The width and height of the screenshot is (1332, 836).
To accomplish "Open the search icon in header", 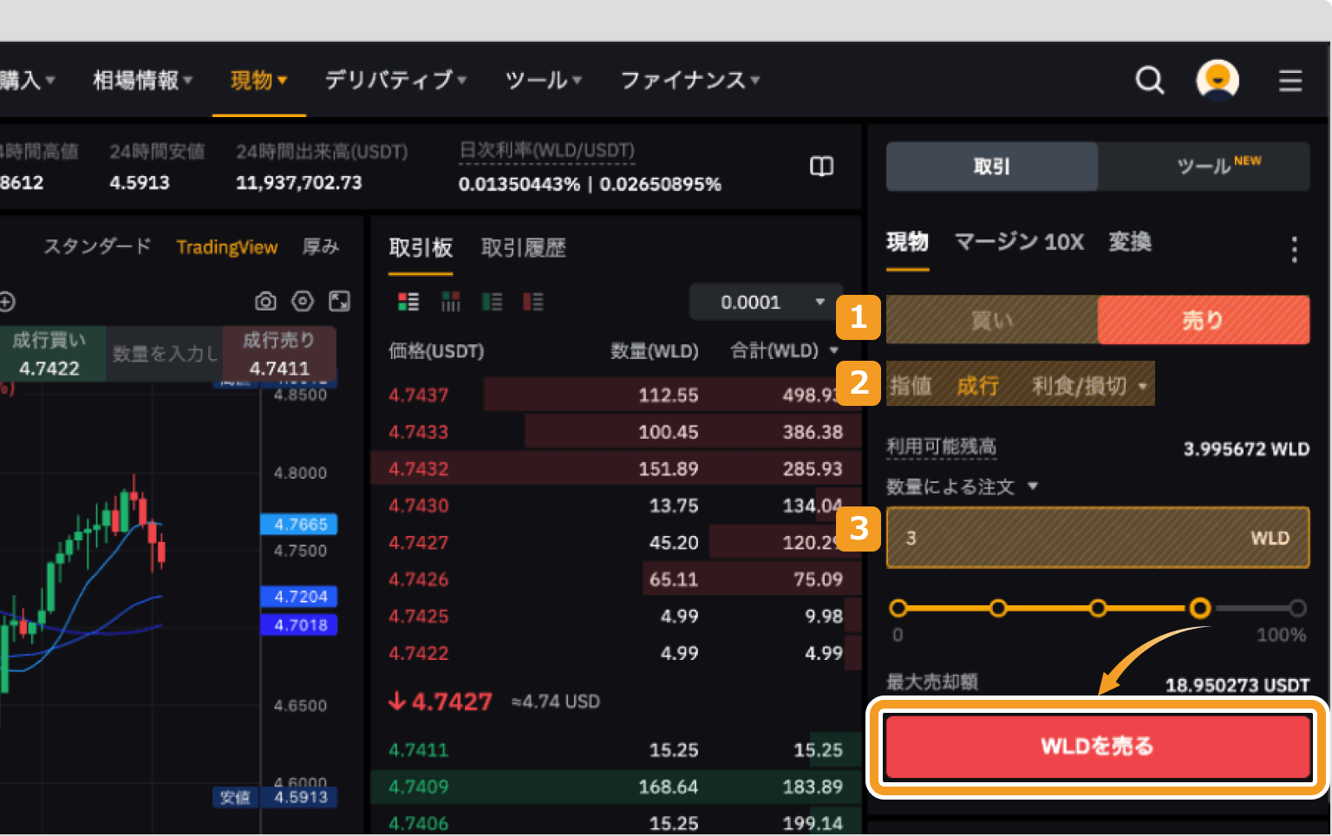I will [1150, 81].
